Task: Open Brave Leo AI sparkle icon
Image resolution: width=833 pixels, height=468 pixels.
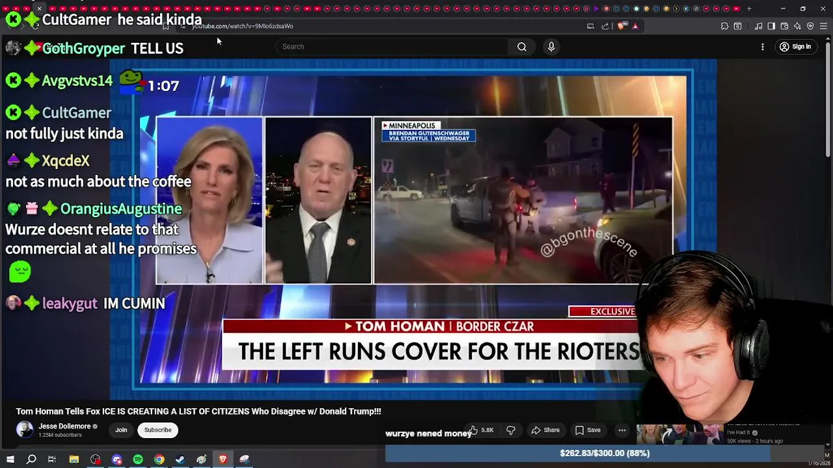Action: pyautogui.click(x=797, y=26)
